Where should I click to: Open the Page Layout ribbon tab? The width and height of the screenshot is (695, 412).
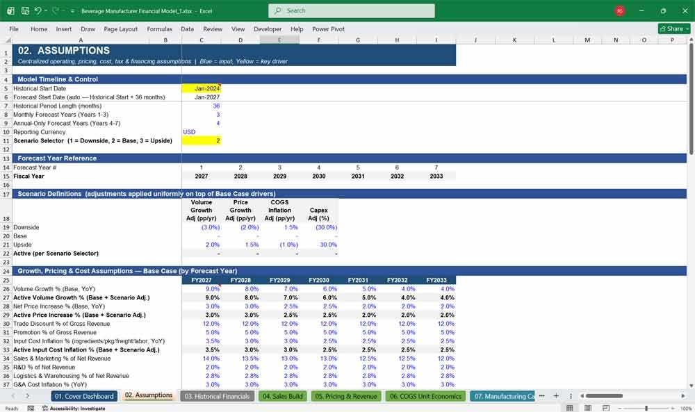[120, 28]
